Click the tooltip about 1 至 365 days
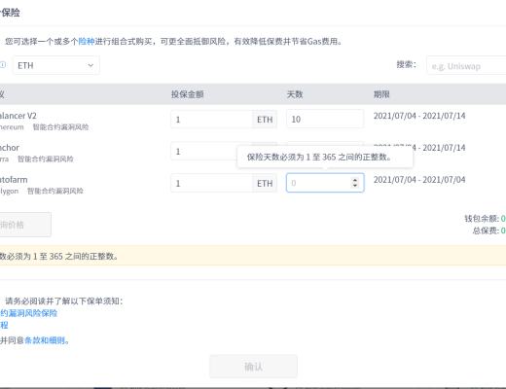The width and height of the screenshot is (506, 389). (325, 158)
